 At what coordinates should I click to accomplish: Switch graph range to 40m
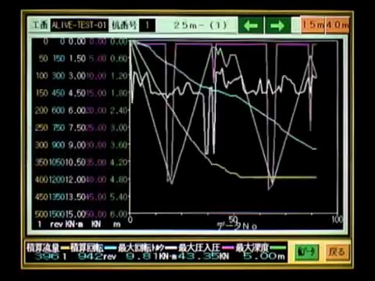(x=337, y=25)
